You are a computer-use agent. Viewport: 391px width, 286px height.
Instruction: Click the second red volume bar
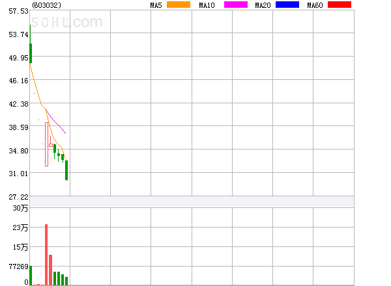click(50, 270)
